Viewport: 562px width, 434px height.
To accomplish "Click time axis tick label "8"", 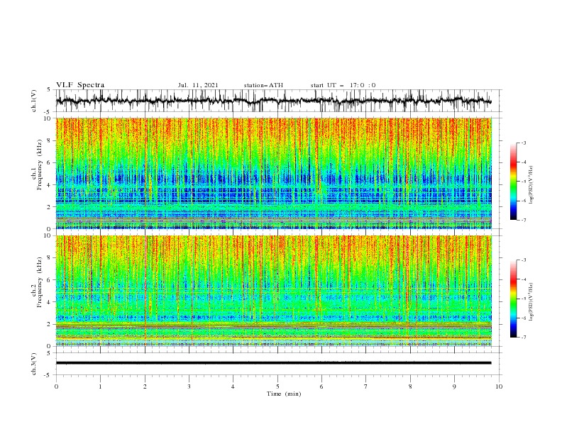I will click(410, 386).
